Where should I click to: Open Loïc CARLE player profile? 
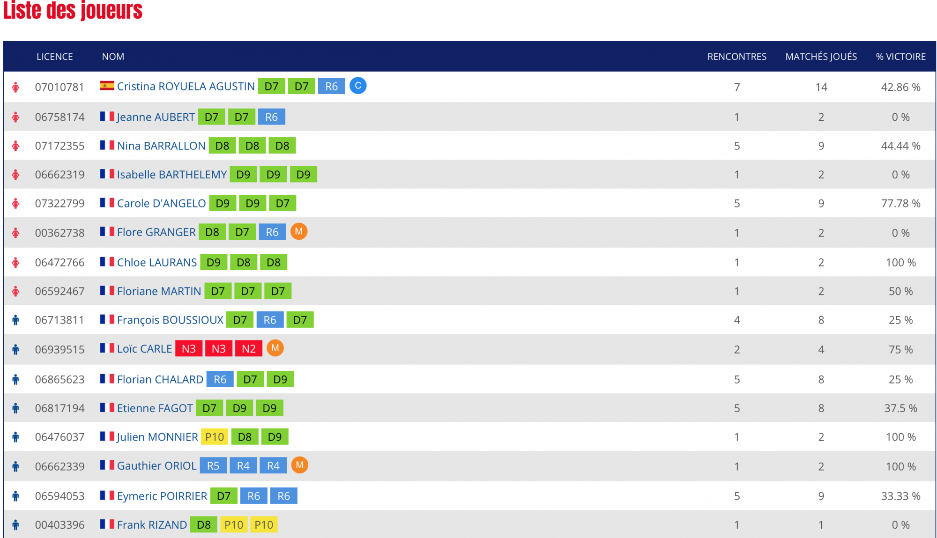pos(145,349)
